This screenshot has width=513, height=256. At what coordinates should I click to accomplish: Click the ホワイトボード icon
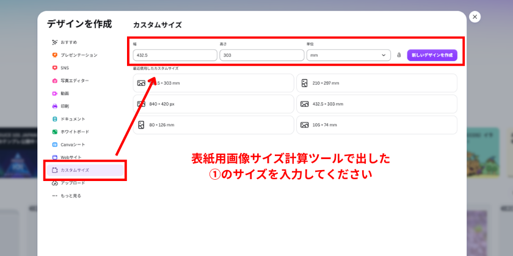54,132
